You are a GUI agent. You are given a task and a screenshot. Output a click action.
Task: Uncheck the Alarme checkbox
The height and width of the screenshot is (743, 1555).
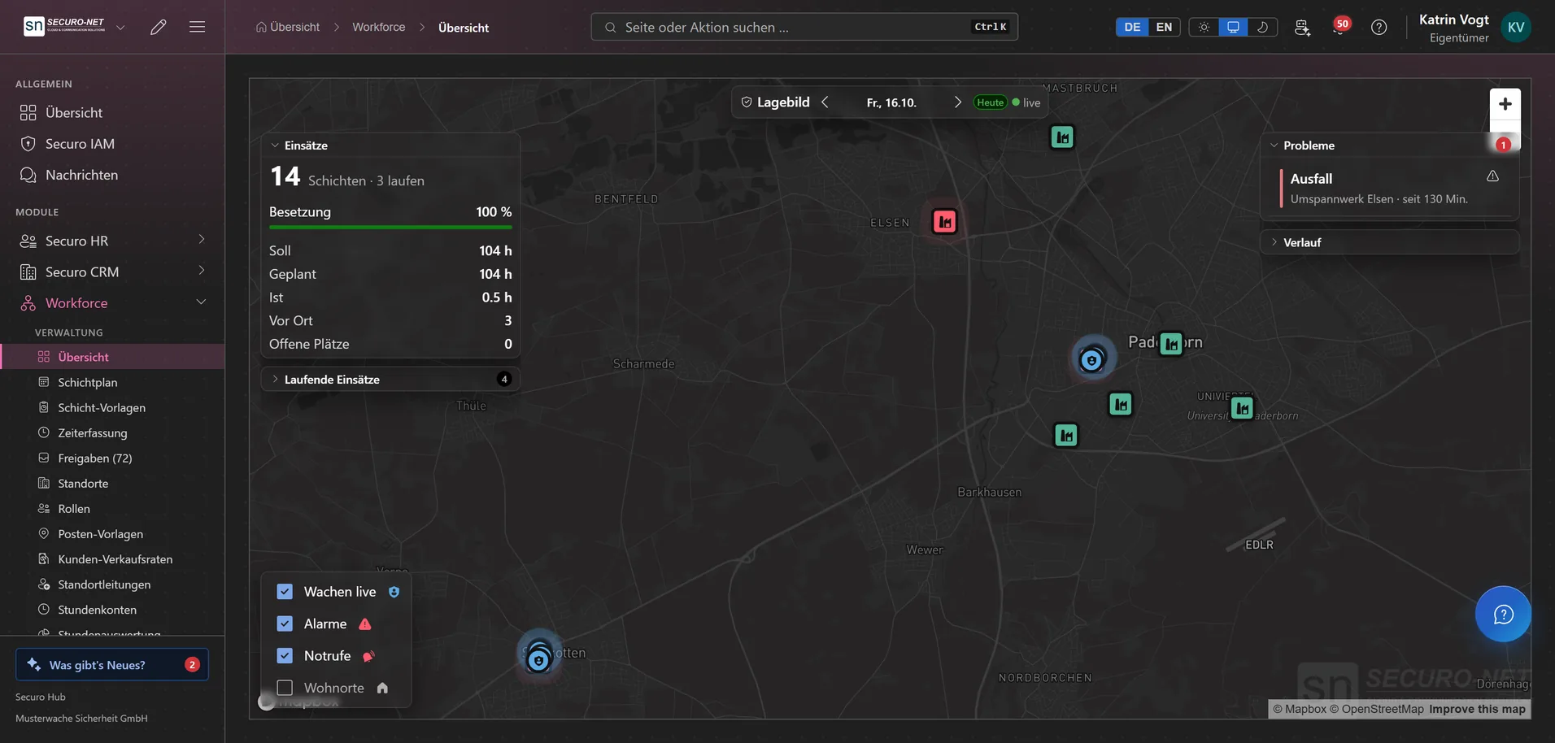[285, 624]
